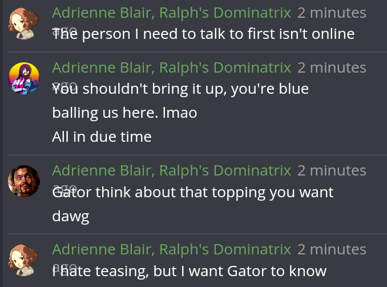Click the avatar beside "The person I need" message
Screen dimensions: 387x287
click(24, 23)
